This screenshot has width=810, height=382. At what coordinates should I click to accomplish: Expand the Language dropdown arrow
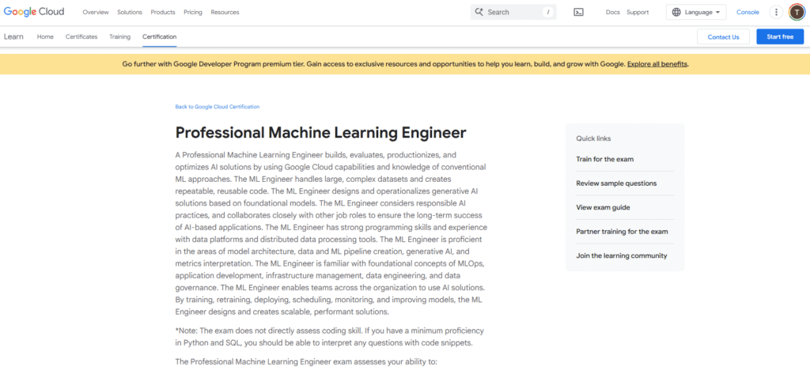tap(717, 13)
